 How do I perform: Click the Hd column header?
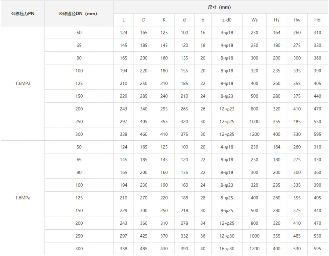pos(317,20)
